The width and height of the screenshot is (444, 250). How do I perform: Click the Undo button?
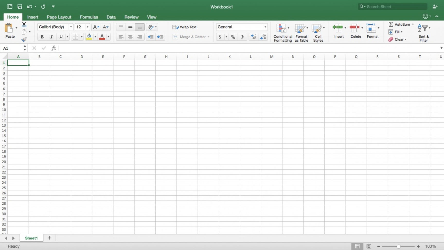(29, 6)
